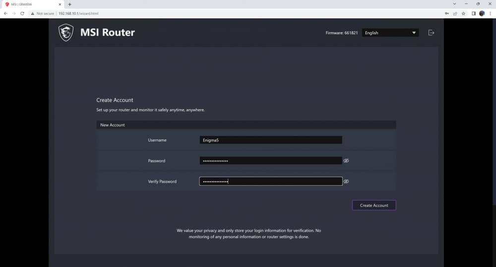Click the logout icon beside language selector
The height and width of the screenshot is (267, 496).
[431, 33]
